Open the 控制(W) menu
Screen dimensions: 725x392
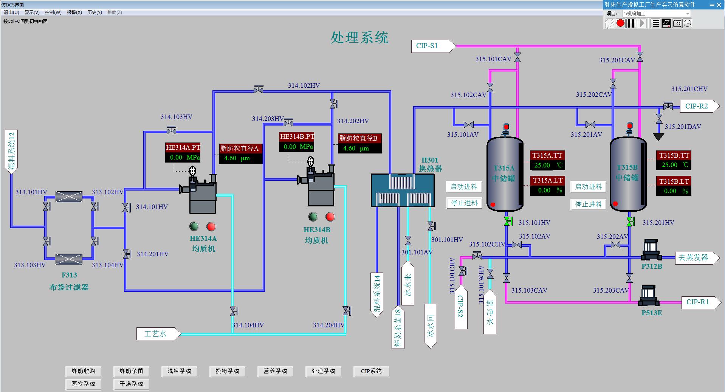pos(53,12)
